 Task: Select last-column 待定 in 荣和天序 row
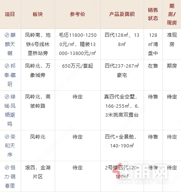coord(172,137)
